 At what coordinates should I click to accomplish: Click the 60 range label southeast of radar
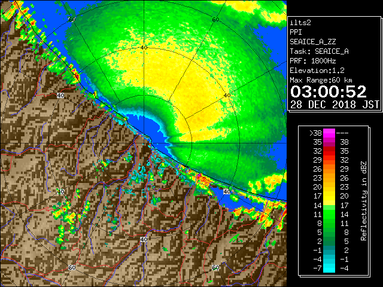coord(215,268)
